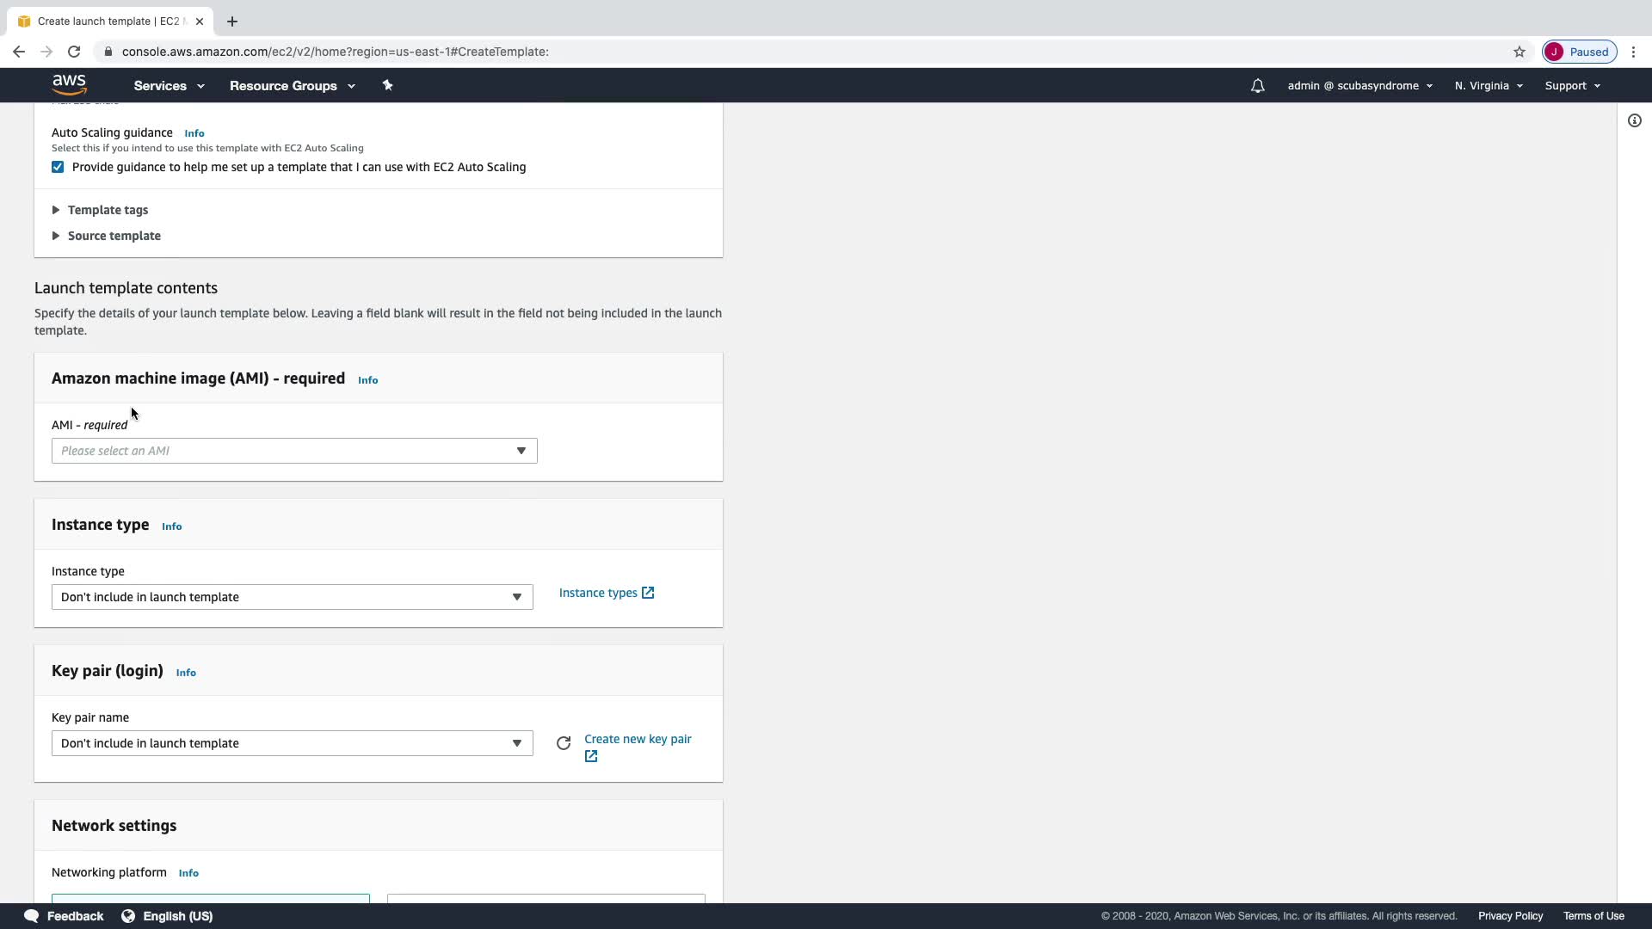Open the Key pair name dropdown
This screenshot has width=1652, height=929.
[292, 743]
